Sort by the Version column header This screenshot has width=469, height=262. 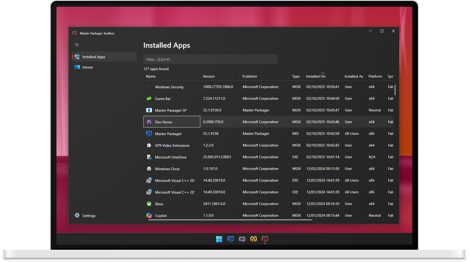point(209,76)
